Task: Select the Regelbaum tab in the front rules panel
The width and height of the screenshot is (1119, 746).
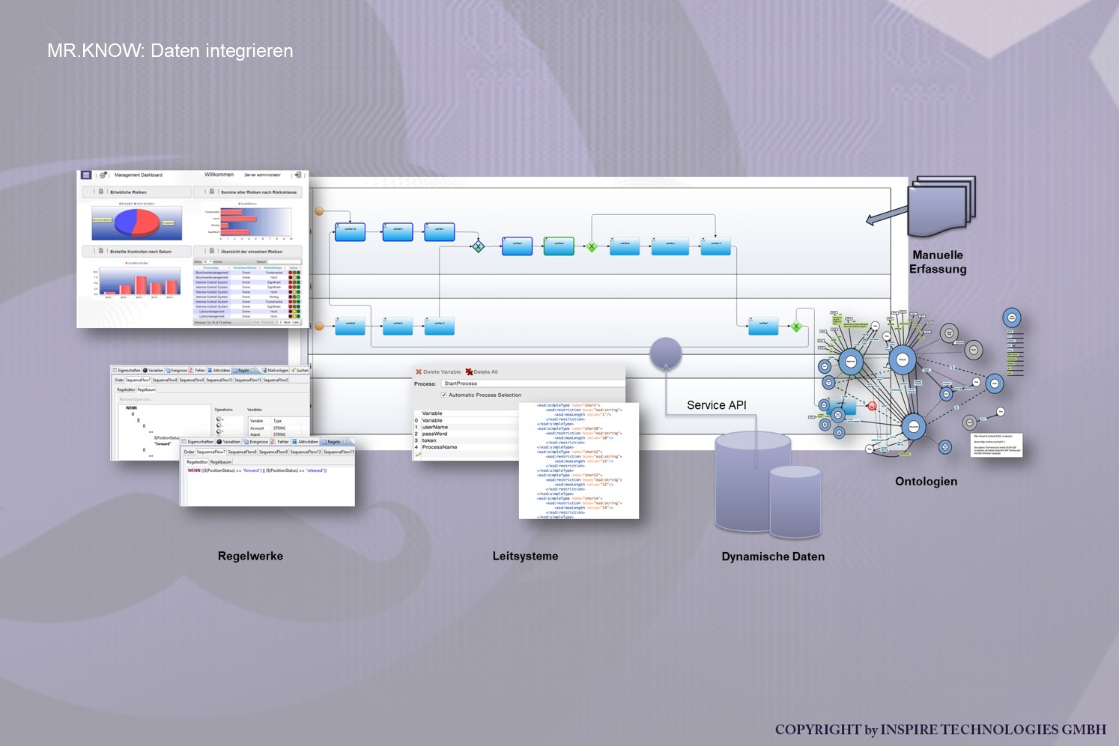Action: [221, 462]
